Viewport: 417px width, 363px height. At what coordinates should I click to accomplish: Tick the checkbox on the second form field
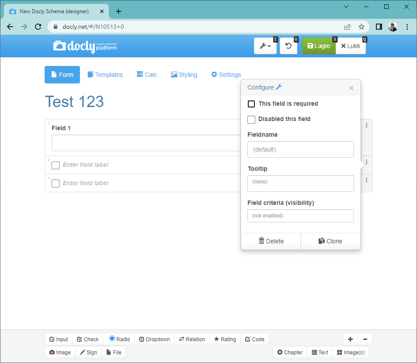point(55,165)
